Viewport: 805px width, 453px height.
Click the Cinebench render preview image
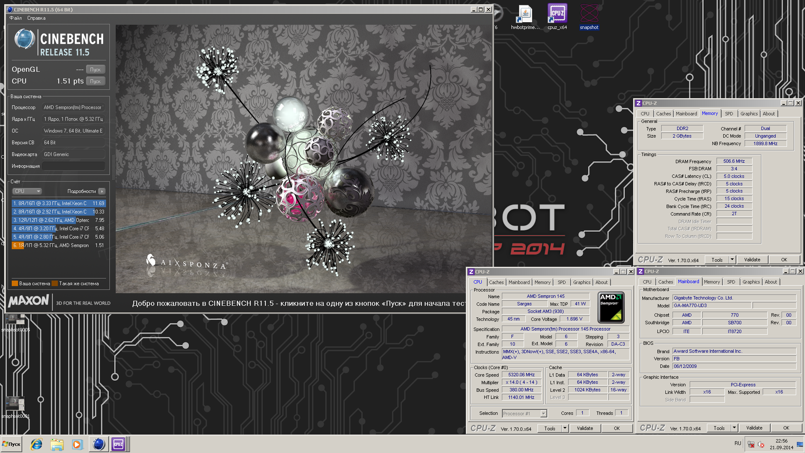(x=304, y=159)
